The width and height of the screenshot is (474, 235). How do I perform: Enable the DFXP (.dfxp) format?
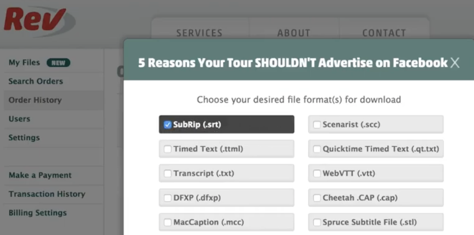click(x=168, y=198)
